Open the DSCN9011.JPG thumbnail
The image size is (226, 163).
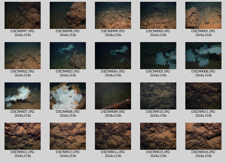coord(203,96)
